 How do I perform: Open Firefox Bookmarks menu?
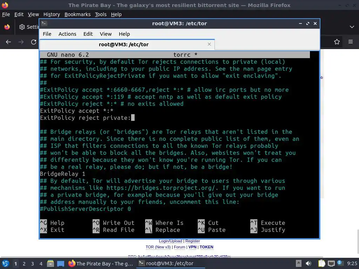tap(77, 14)
